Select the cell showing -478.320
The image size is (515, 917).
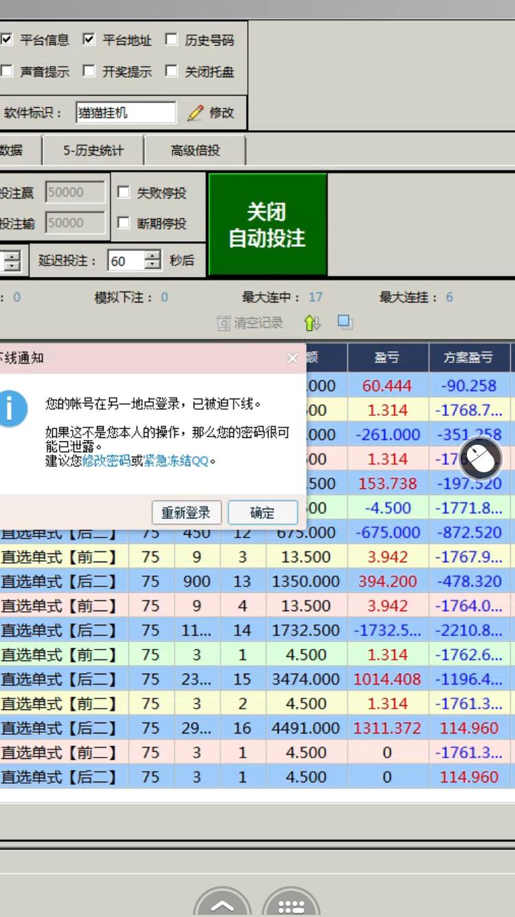[x=469, y=581]
